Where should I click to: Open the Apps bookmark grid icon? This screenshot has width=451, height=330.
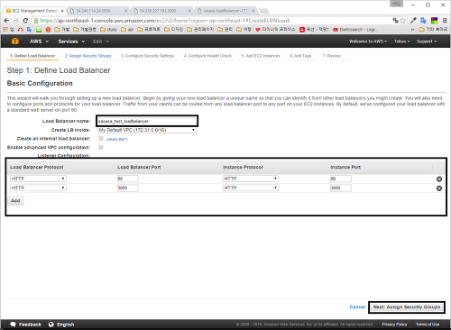(5, 30)
